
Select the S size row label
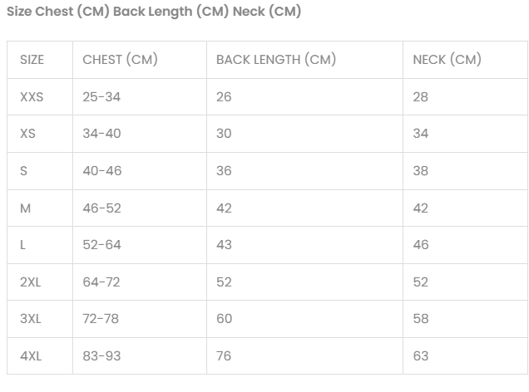(x=24, y=171)
